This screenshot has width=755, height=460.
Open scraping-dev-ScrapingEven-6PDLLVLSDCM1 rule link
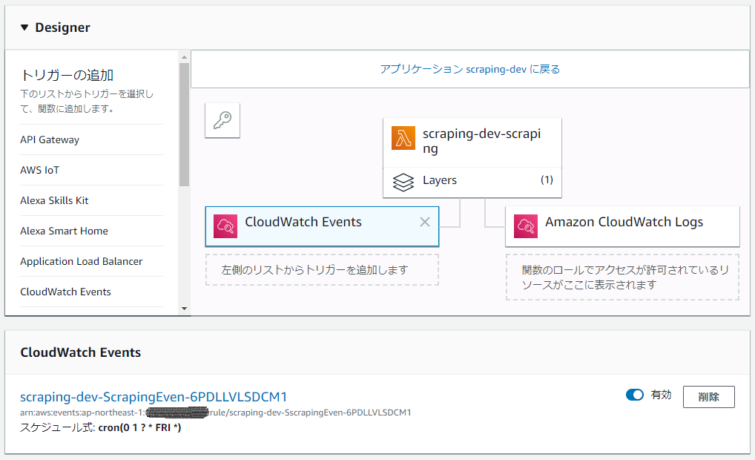154,397
